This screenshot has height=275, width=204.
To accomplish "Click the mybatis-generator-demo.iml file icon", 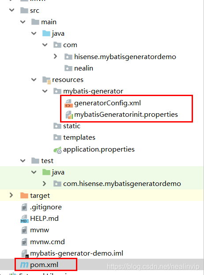I will click(x=25, y=253).
